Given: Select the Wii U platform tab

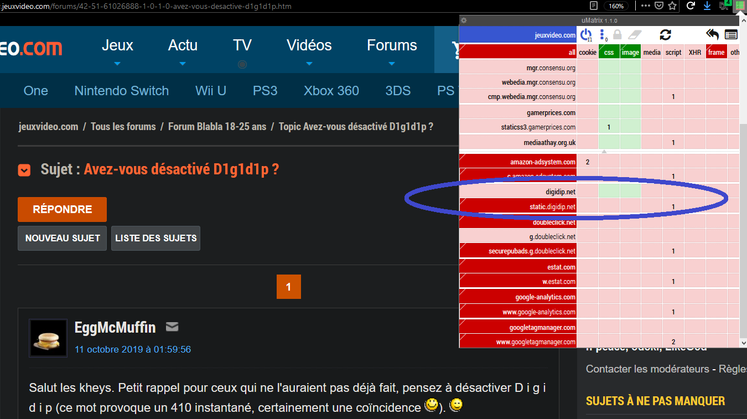Looking at the screenshot, I should (x=211, y=91).
